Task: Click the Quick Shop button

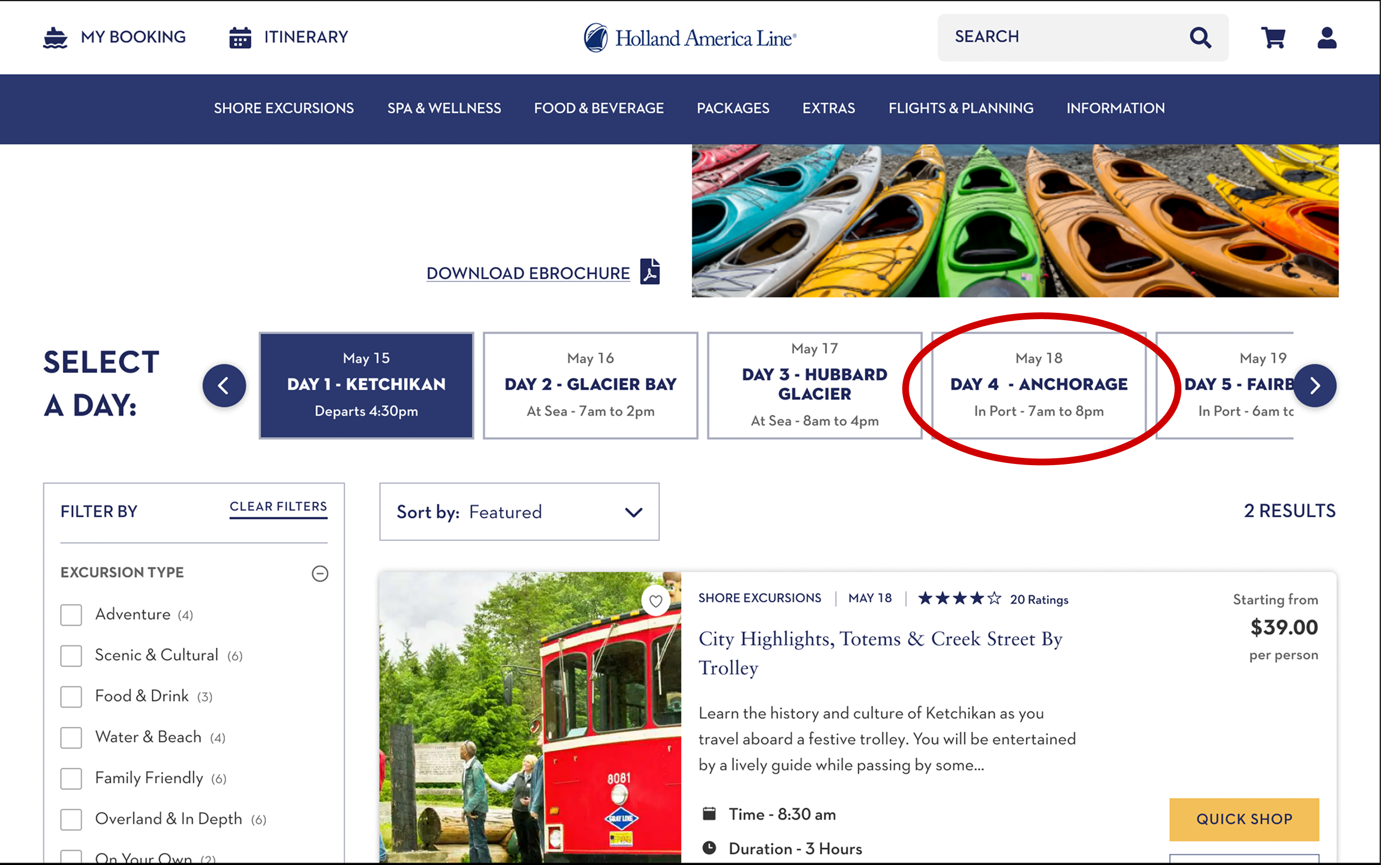Action: click(x=1244, y=819)
